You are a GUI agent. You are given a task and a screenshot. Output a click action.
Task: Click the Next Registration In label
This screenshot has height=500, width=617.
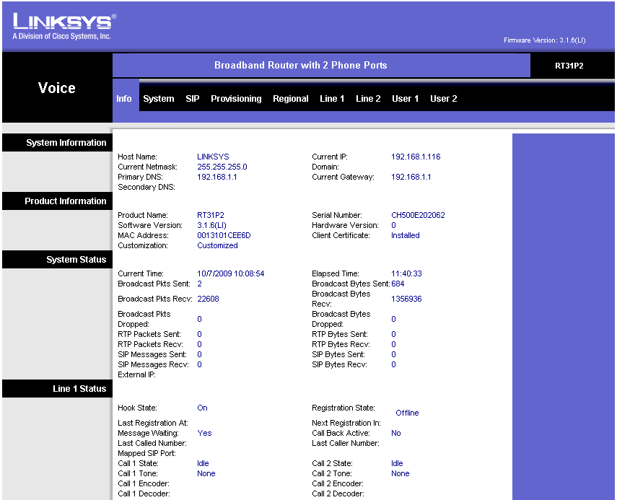(x=346, y=423)
